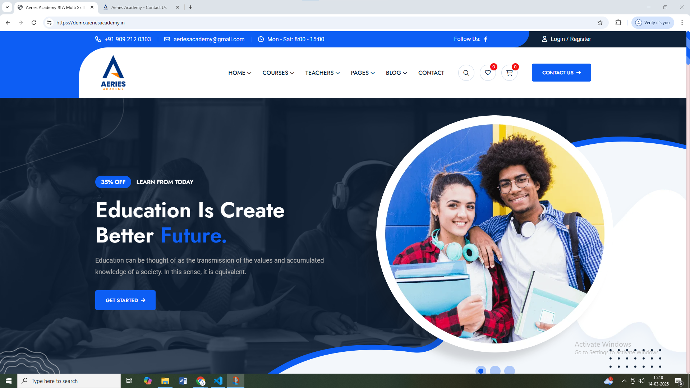Click the aeriesacademy@gmail.com email link
Image resolution: width=690 pixels, height=388 pixels.
209,39
